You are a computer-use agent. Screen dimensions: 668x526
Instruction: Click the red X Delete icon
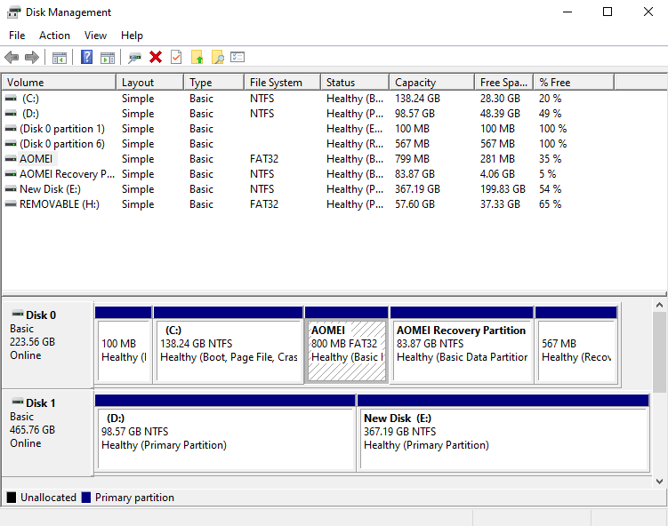[156, 58]
